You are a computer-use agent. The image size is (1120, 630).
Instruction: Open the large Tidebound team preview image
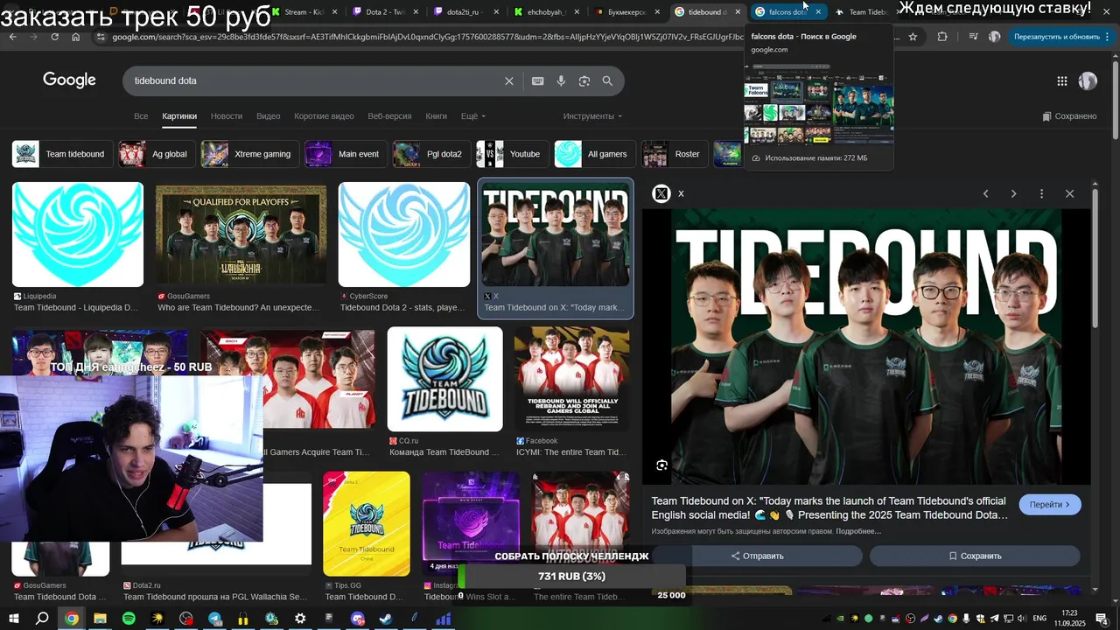tap(866, 346)
